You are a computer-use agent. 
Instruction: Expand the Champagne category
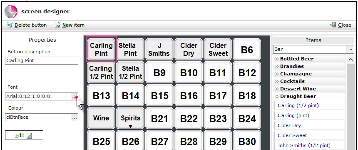(309, 74)
